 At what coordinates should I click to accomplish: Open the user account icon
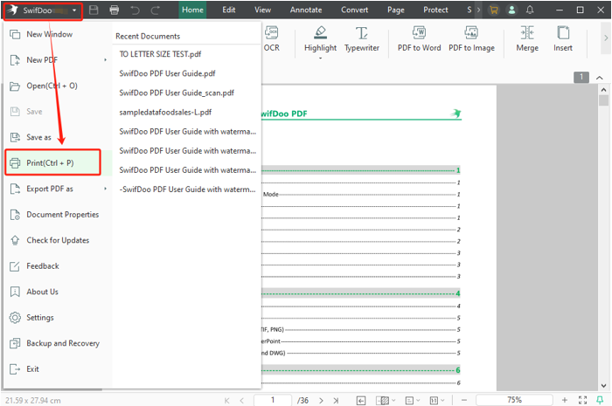pos(511,10)
